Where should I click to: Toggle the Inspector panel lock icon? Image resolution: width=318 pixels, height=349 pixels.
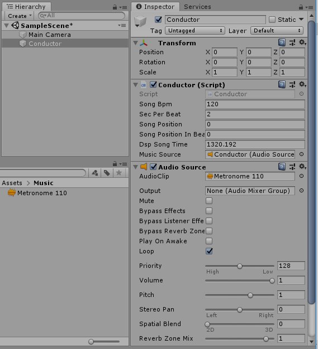tap(301, 7)
